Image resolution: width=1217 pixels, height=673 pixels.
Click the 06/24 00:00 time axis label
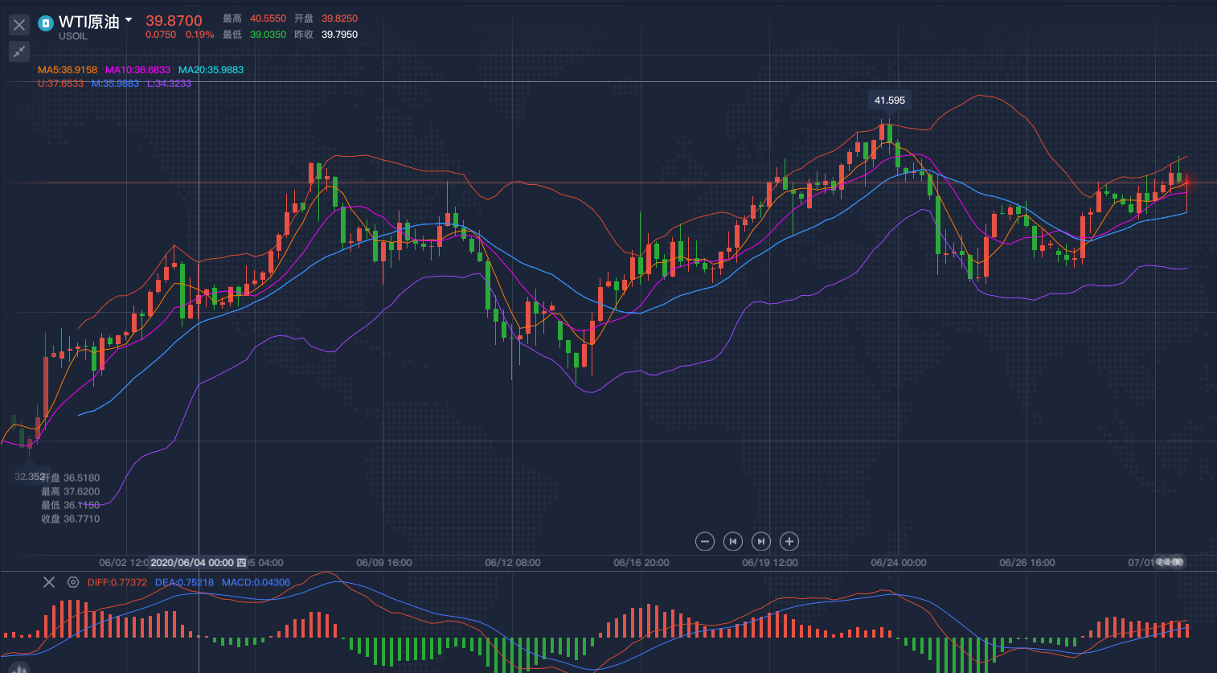click(x=898, y=563)
